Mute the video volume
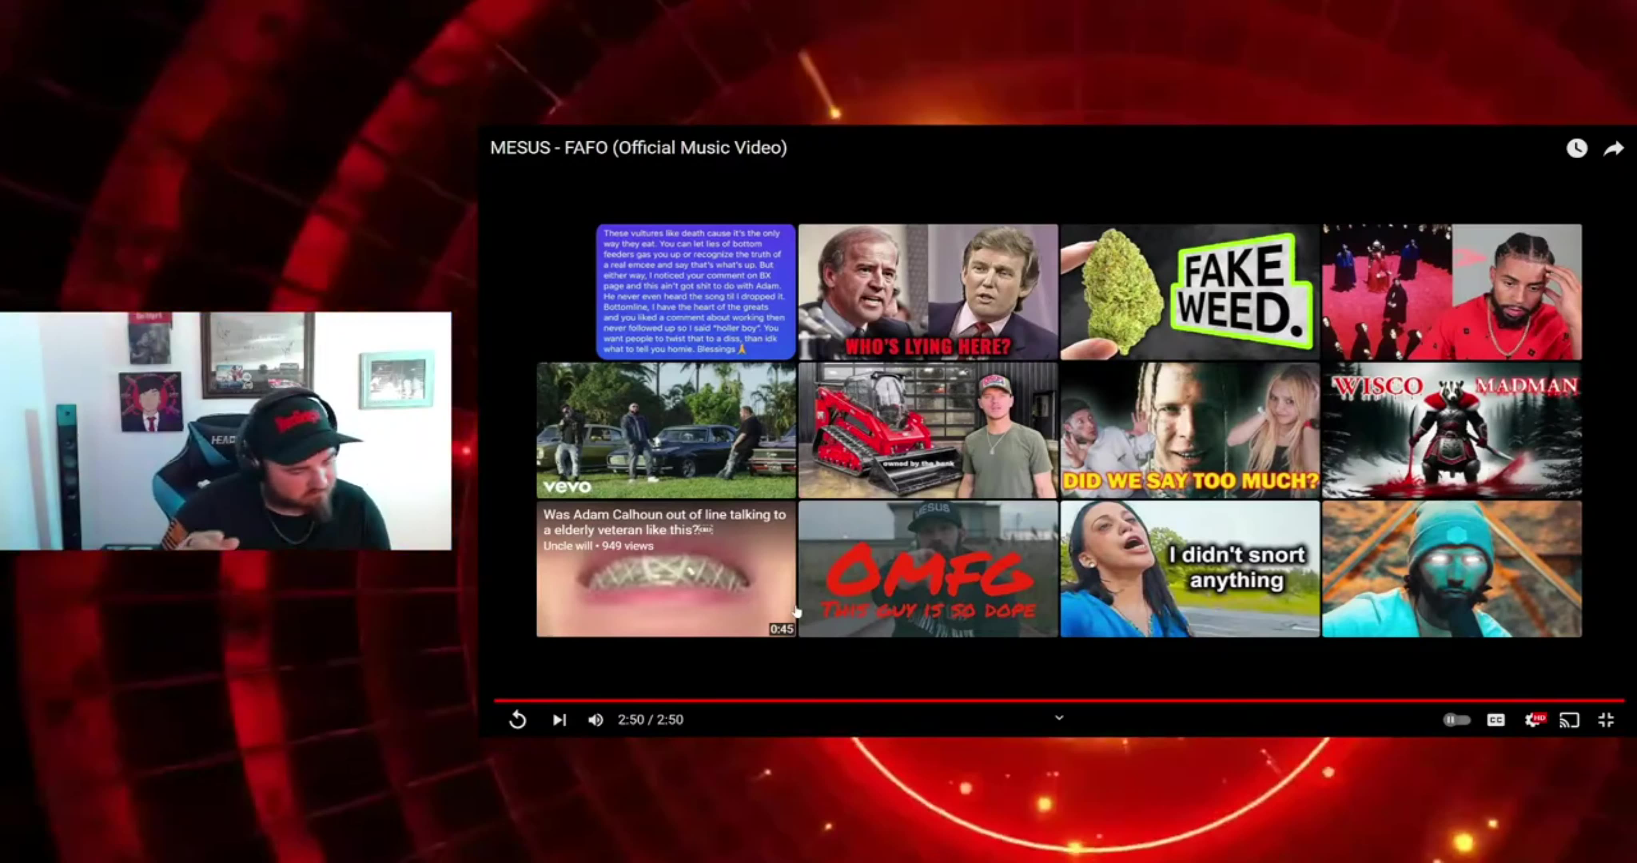This screenshot has height=863, width=1637. click(595, 720)
